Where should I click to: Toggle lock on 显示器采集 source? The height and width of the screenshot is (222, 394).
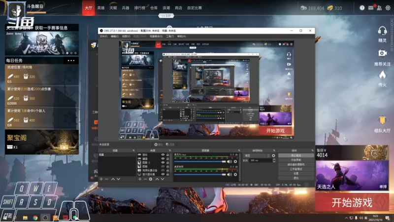point(167,174)
